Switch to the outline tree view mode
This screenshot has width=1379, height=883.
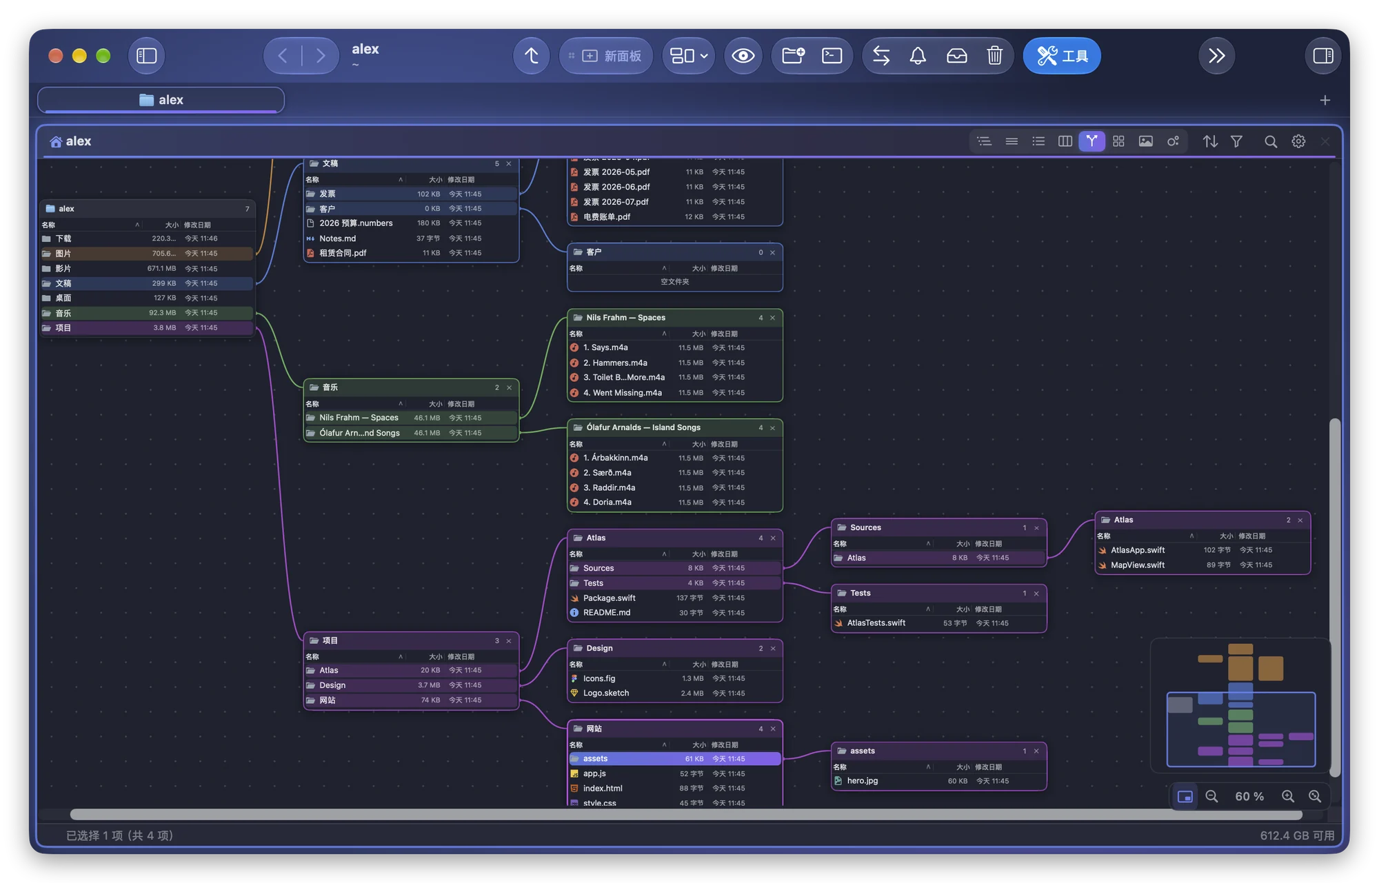pos(984,141)
